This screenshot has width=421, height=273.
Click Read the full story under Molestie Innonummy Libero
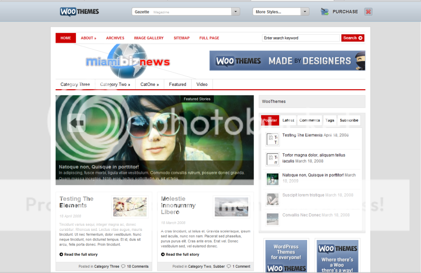pos(183,254)
